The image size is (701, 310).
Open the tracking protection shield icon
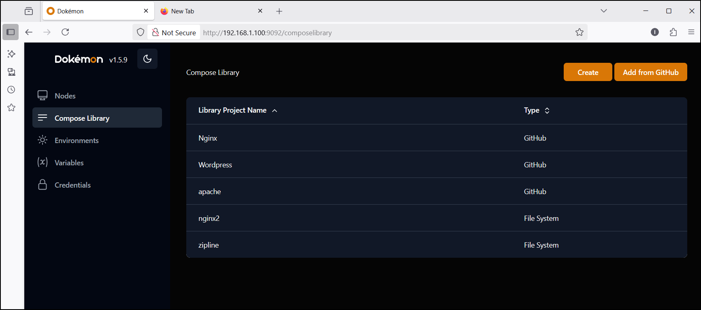pos(141,32)
